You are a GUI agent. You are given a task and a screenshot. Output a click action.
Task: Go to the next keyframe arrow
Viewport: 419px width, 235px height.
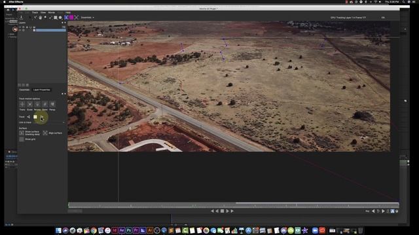tap(383, 211)
